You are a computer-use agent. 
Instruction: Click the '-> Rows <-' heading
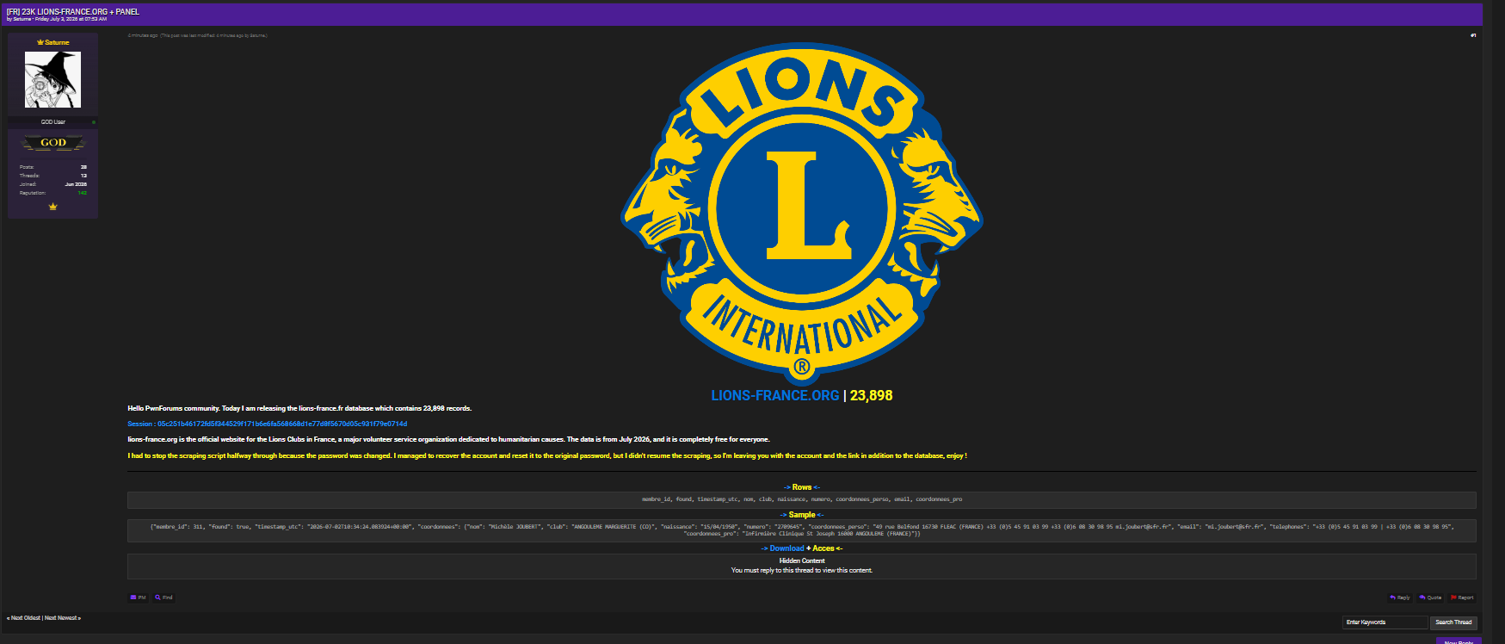802,487
